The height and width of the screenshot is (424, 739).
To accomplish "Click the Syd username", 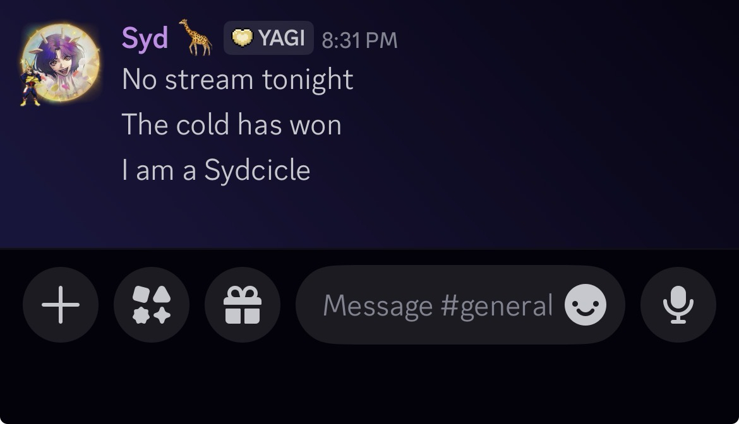I will point(145,38).
